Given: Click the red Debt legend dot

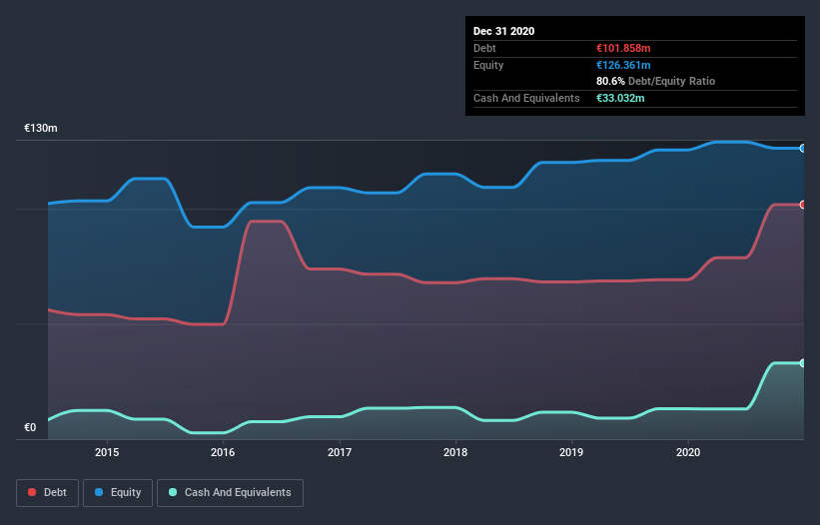Looking at the screenshot, I should (x=32, y=492).
